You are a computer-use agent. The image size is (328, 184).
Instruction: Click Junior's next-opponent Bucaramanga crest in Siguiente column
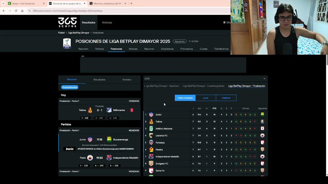click(262, 114)
